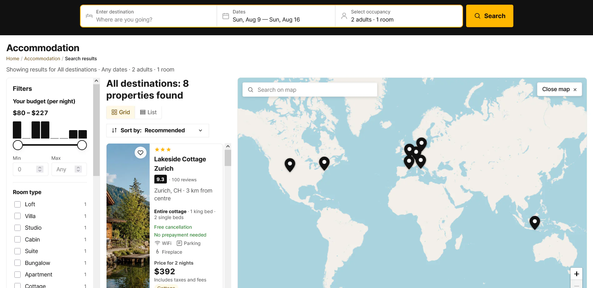Image resolution: width=593 pixels, height=288 pixels.
Task: Click the calendar icon beside Dates
Action: (x=226, y=16)
